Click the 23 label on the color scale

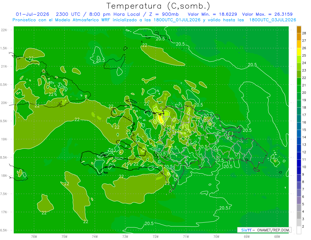pyautogui.click(x=304, y=70)
